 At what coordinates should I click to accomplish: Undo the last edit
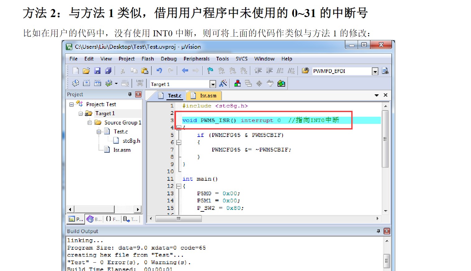[159, 71]
